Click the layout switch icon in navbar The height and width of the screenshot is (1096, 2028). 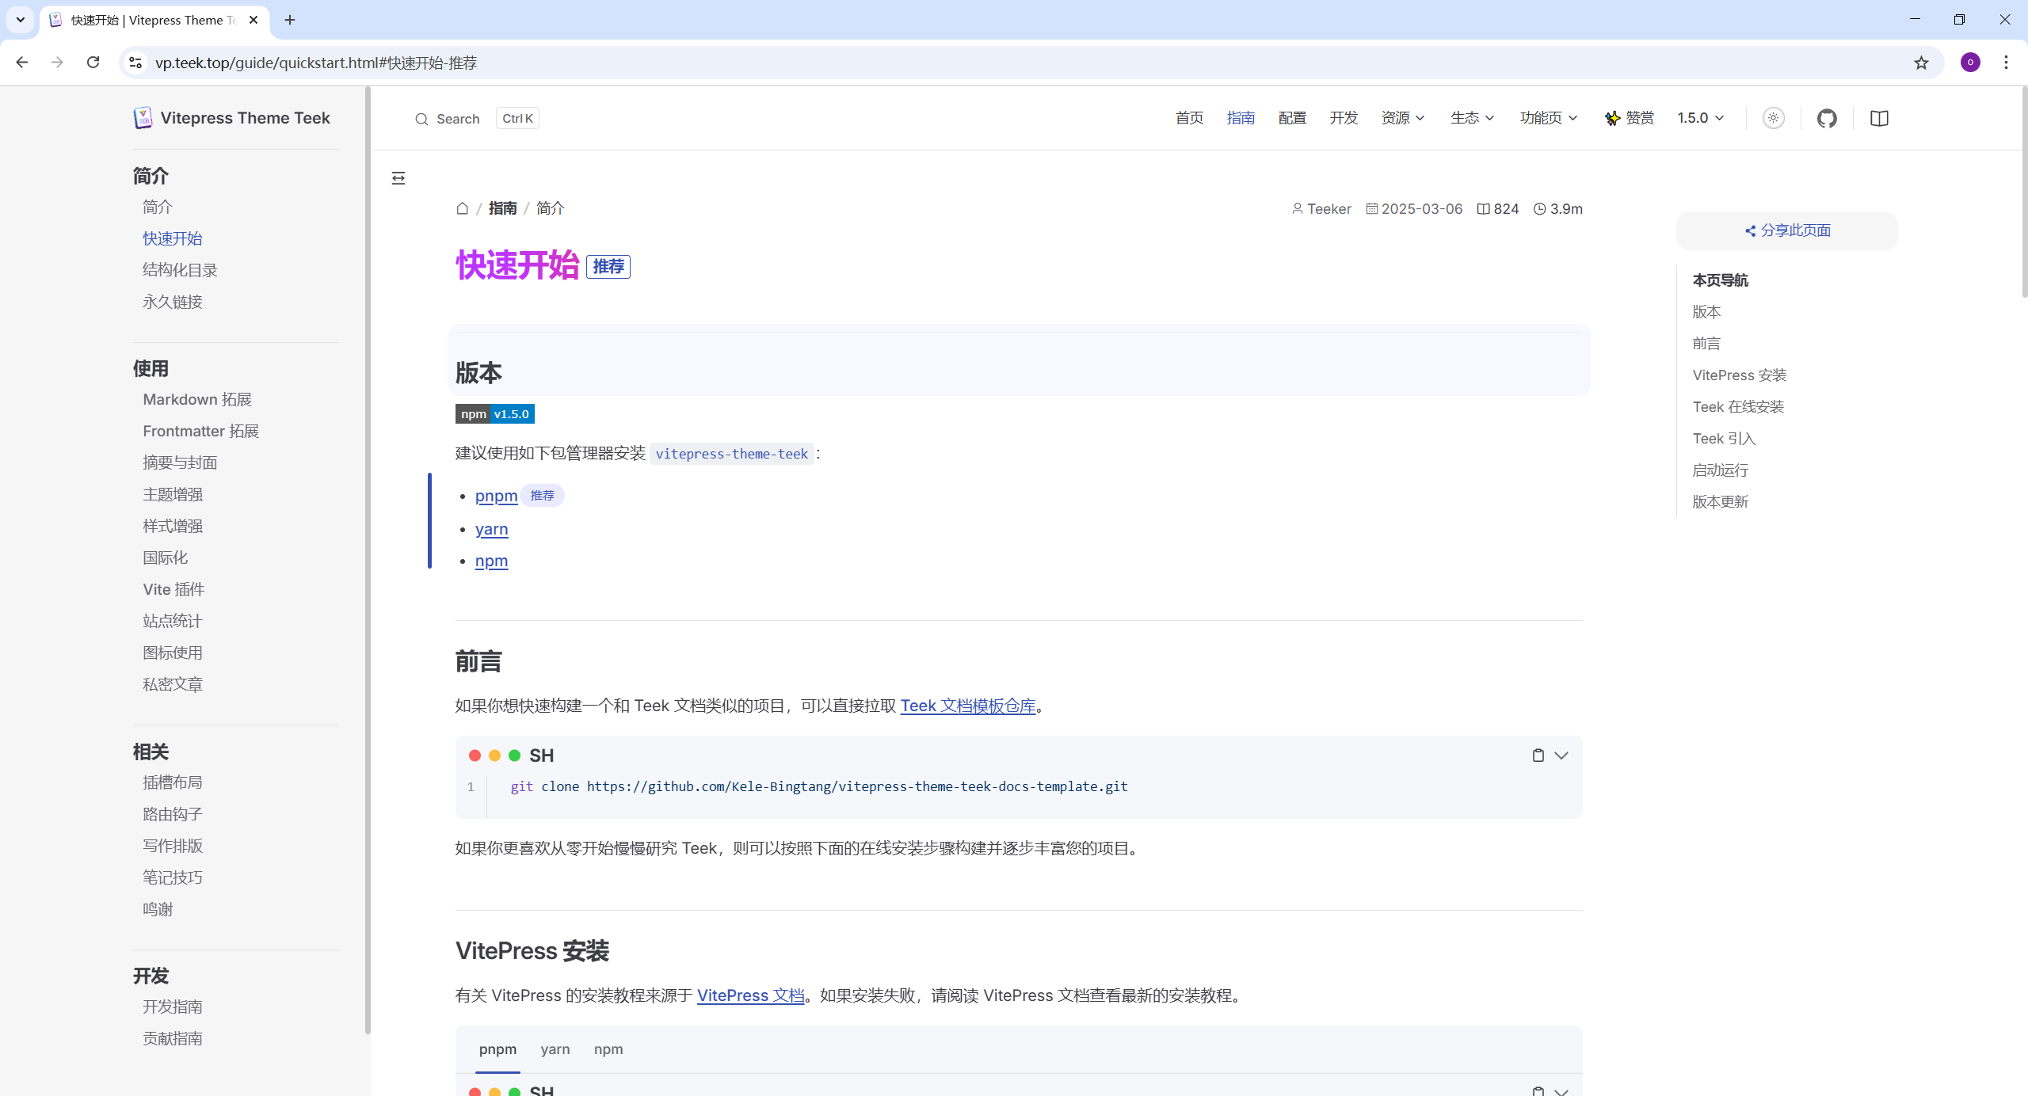tap(1879, 119)
